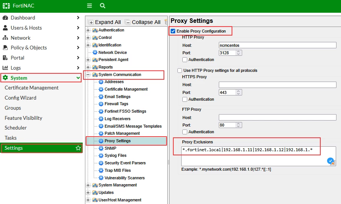The width and height of the screenshot is (341, 204).
Task: Uncheck Enable Proxy Configuration
Action: [x=173, y=31]
